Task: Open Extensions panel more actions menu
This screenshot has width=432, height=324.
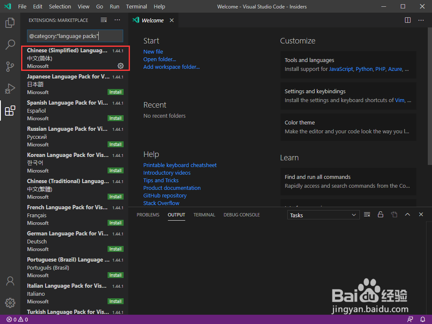Action: (x=117, y=20)
